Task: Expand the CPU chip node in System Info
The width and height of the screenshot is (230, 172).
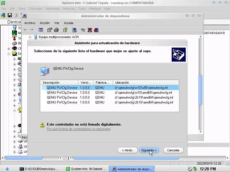Action: click(9, 49)
